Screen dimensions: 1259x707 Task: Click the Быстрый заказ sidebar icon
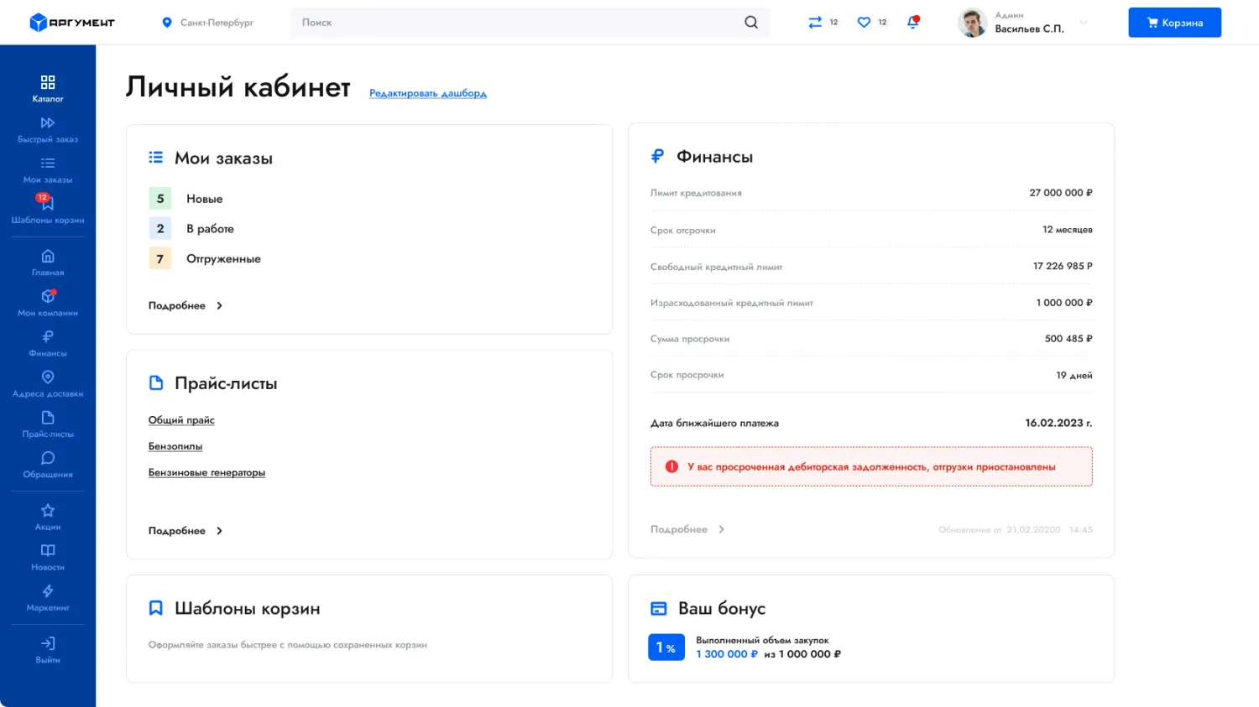pyautogui.click(x=48, y=123)
